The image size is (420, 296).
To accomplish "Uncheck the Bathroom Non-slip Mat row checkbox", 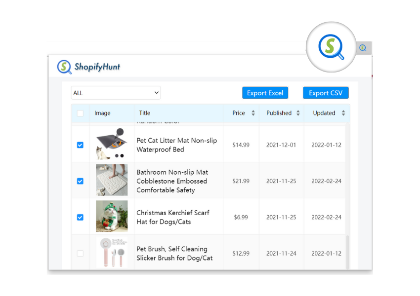I will tap(80, 181).
